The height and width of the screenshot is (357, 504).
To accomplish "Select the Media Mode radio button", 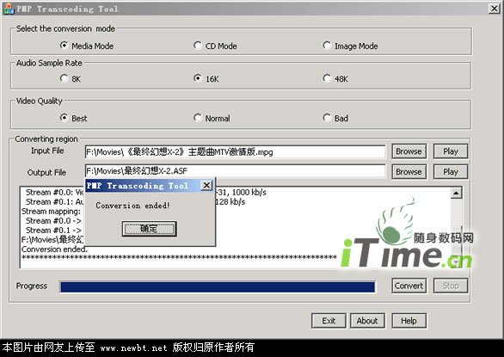I will (x=64, y=46).
